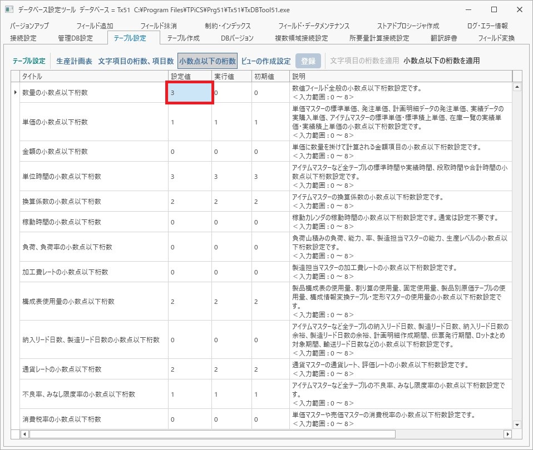This screenshot has width=533, height=450.
Task: Click the right arrow of horizontal scrollbar
Action: [x=508, y=434]
